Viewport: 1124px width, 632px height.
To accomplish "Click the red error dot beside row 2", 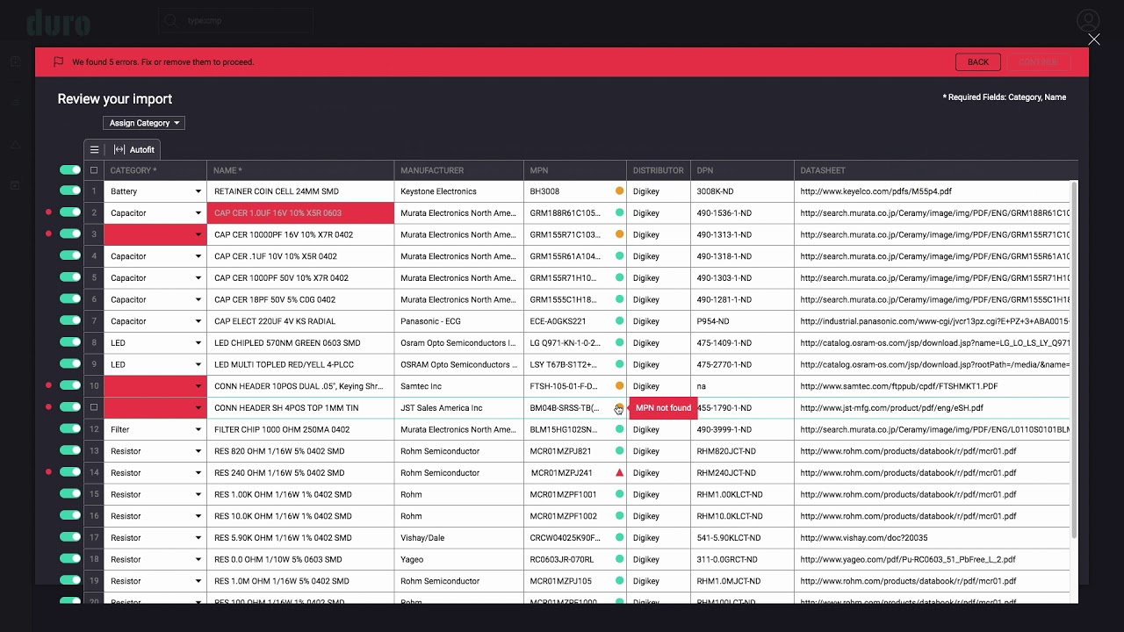I will point(48,212).
